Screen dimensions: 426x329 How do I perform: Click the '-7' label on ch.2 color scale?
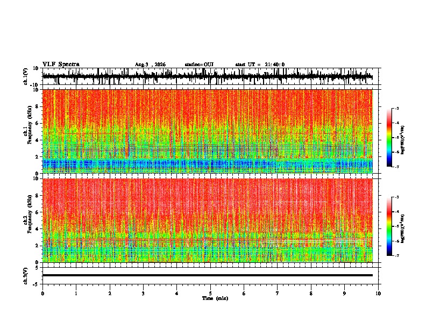(x=397, y=256)
